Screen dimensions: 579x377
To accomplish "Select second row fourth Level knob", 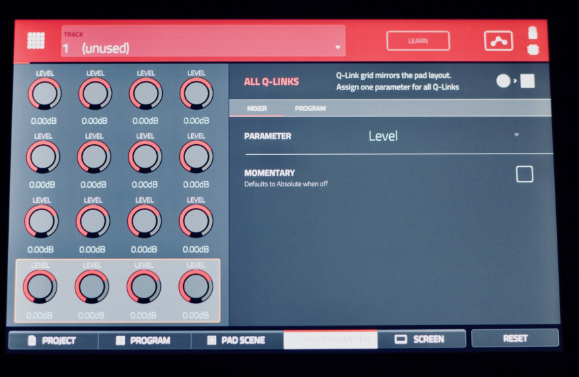I will [x=196, y=157].
